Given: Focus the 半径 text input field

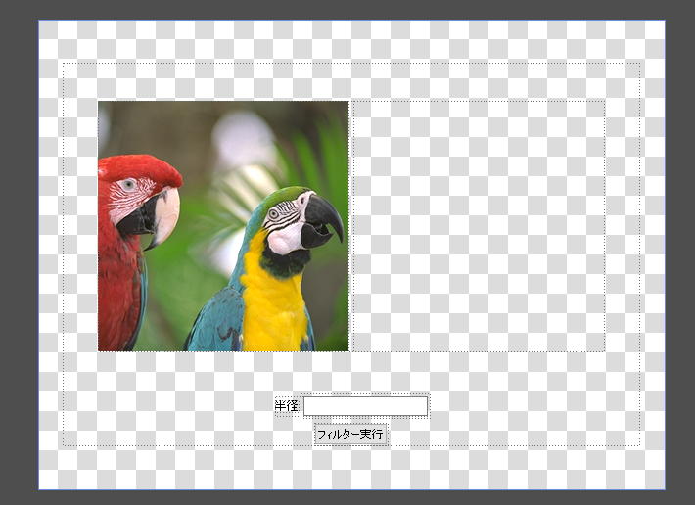Looking at the screenshot, I should [366, 406].
